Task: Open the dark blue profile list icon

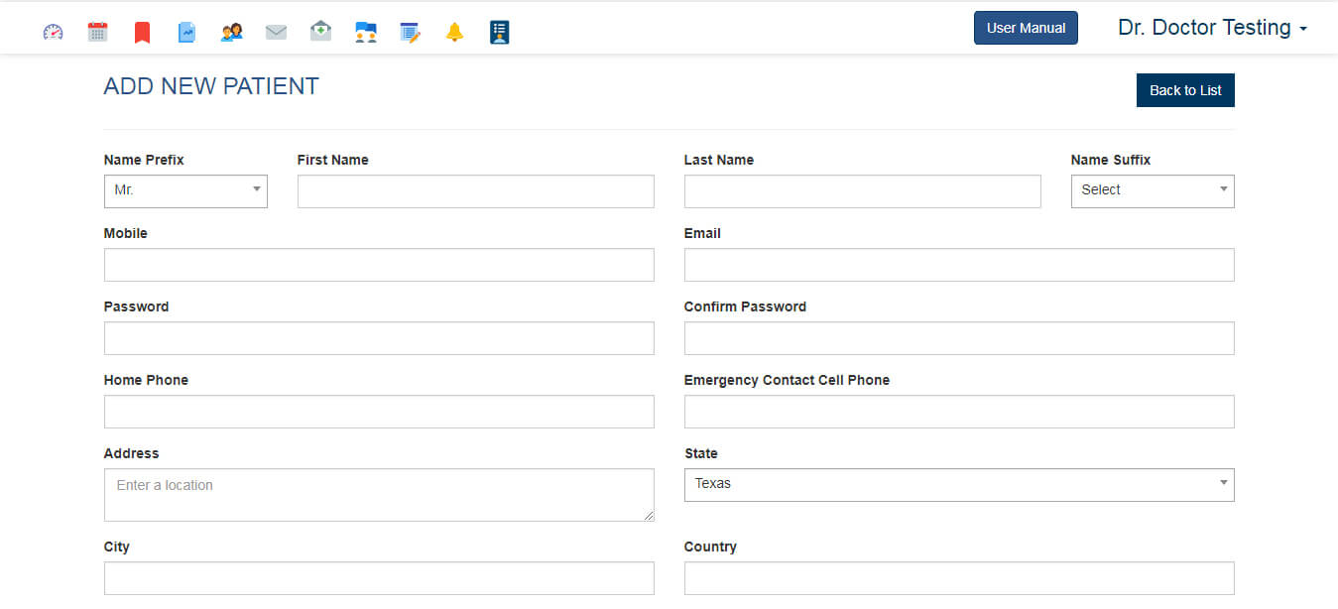Action: 499,33
